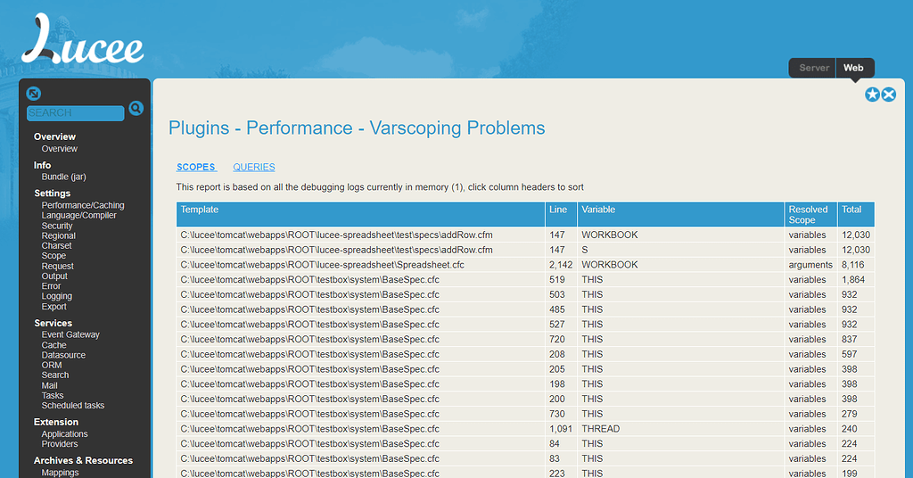The image size is (913, 478).
Task: Open Tasks service page
Action: pos(53,395)
